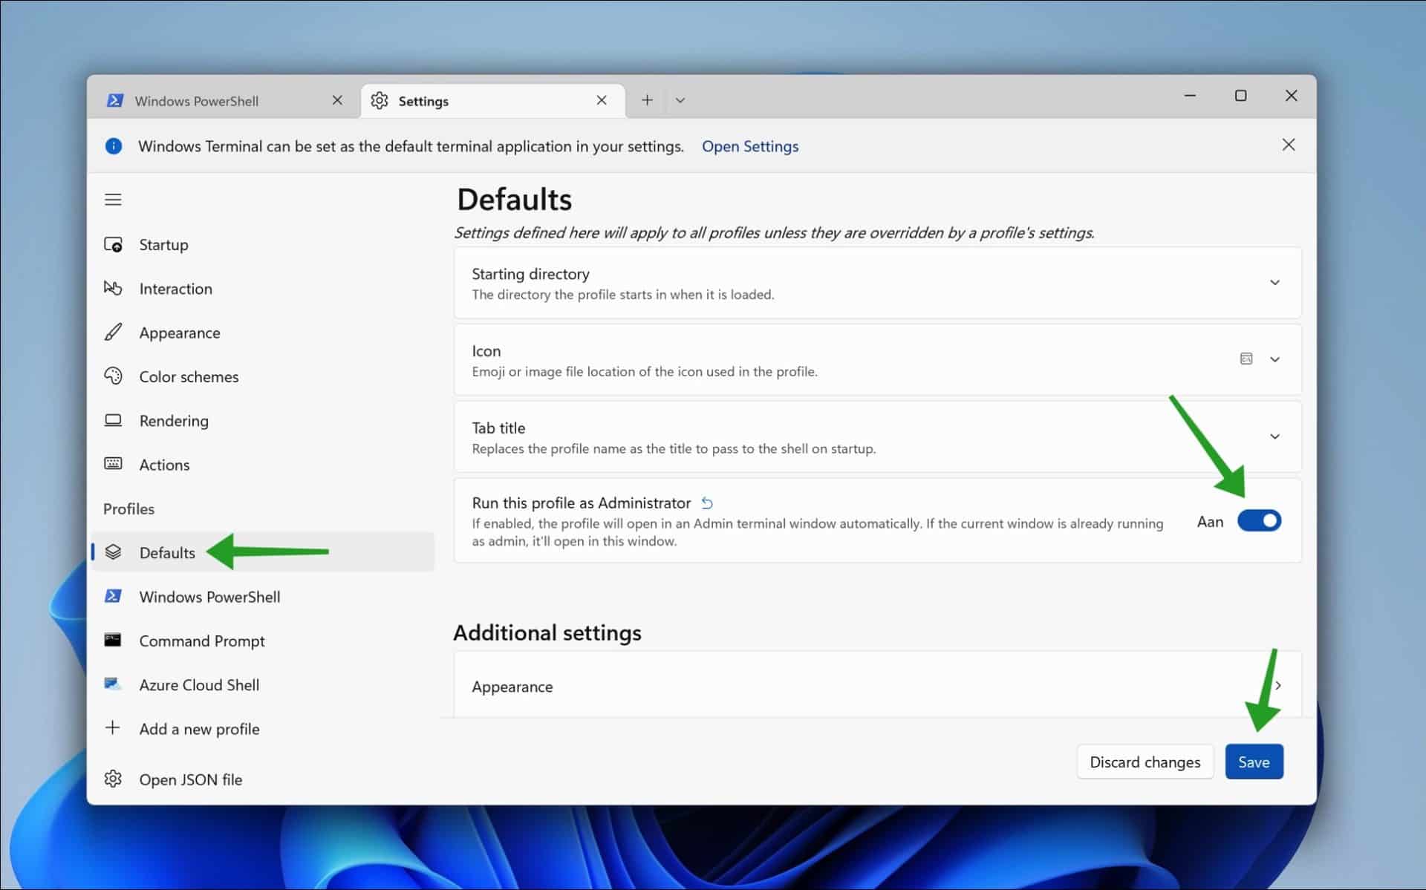Viewport: 1426px width, 890px height.
Task: Open the Actions settings page
Action: coord(263,464)
